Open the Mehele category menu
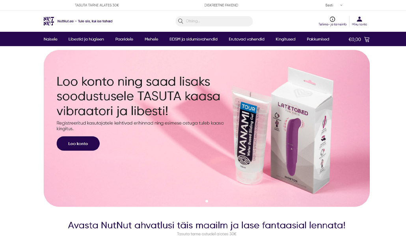Image resolution: width=406 pixels, height=236 pixels. pos(151,39)
